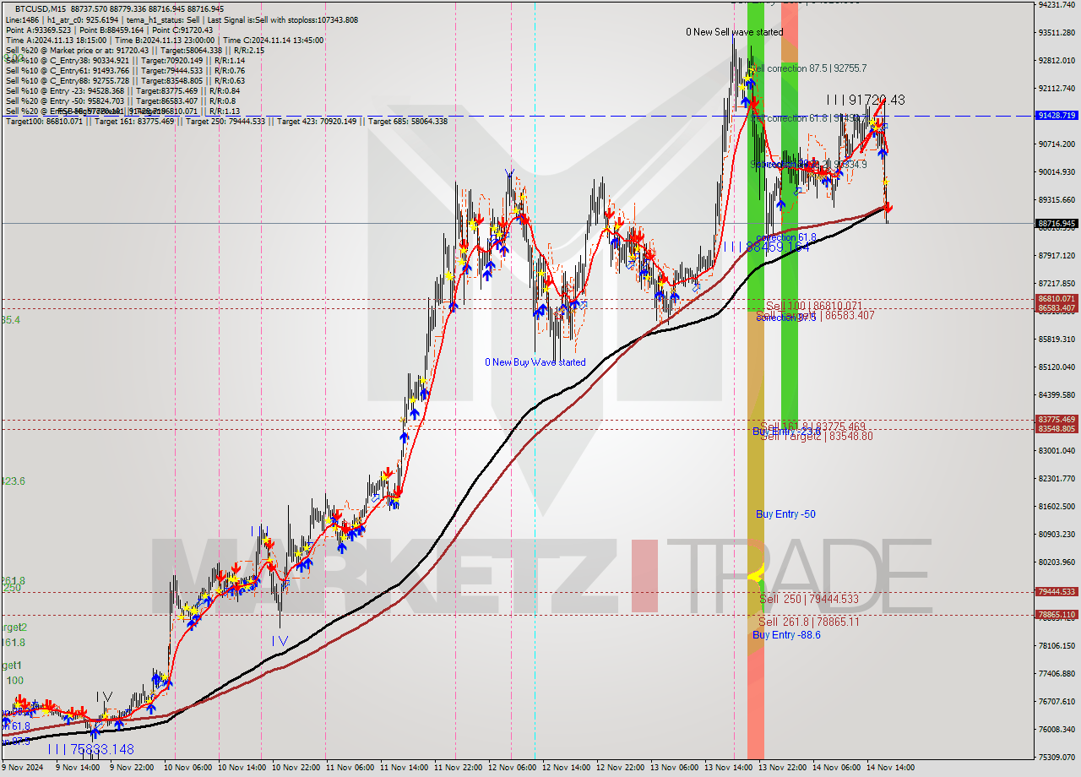Click the red 78865.110 price tag
This screenshot has height=777, width=1081.
(x=1057, y=615)
